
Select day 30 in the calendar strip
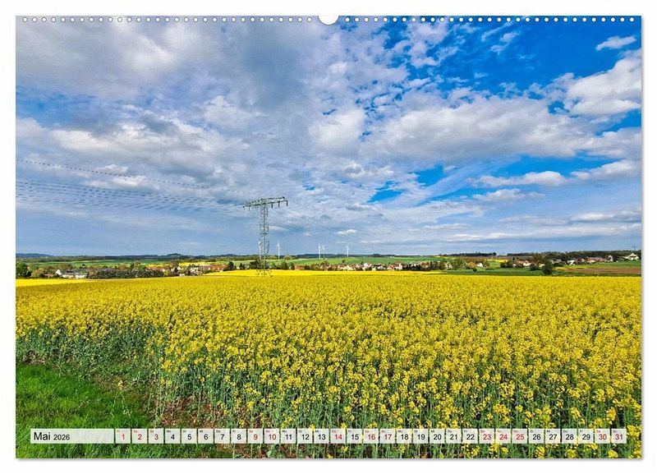point(603,436)
